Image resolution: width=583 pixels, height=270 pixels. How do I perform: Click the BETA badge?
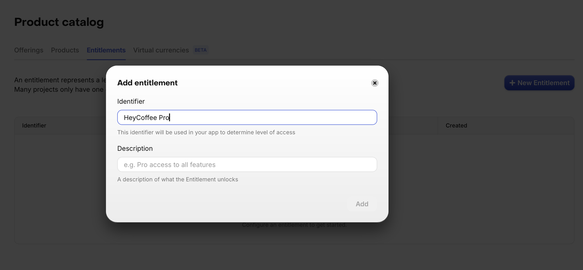coord(201,50)
